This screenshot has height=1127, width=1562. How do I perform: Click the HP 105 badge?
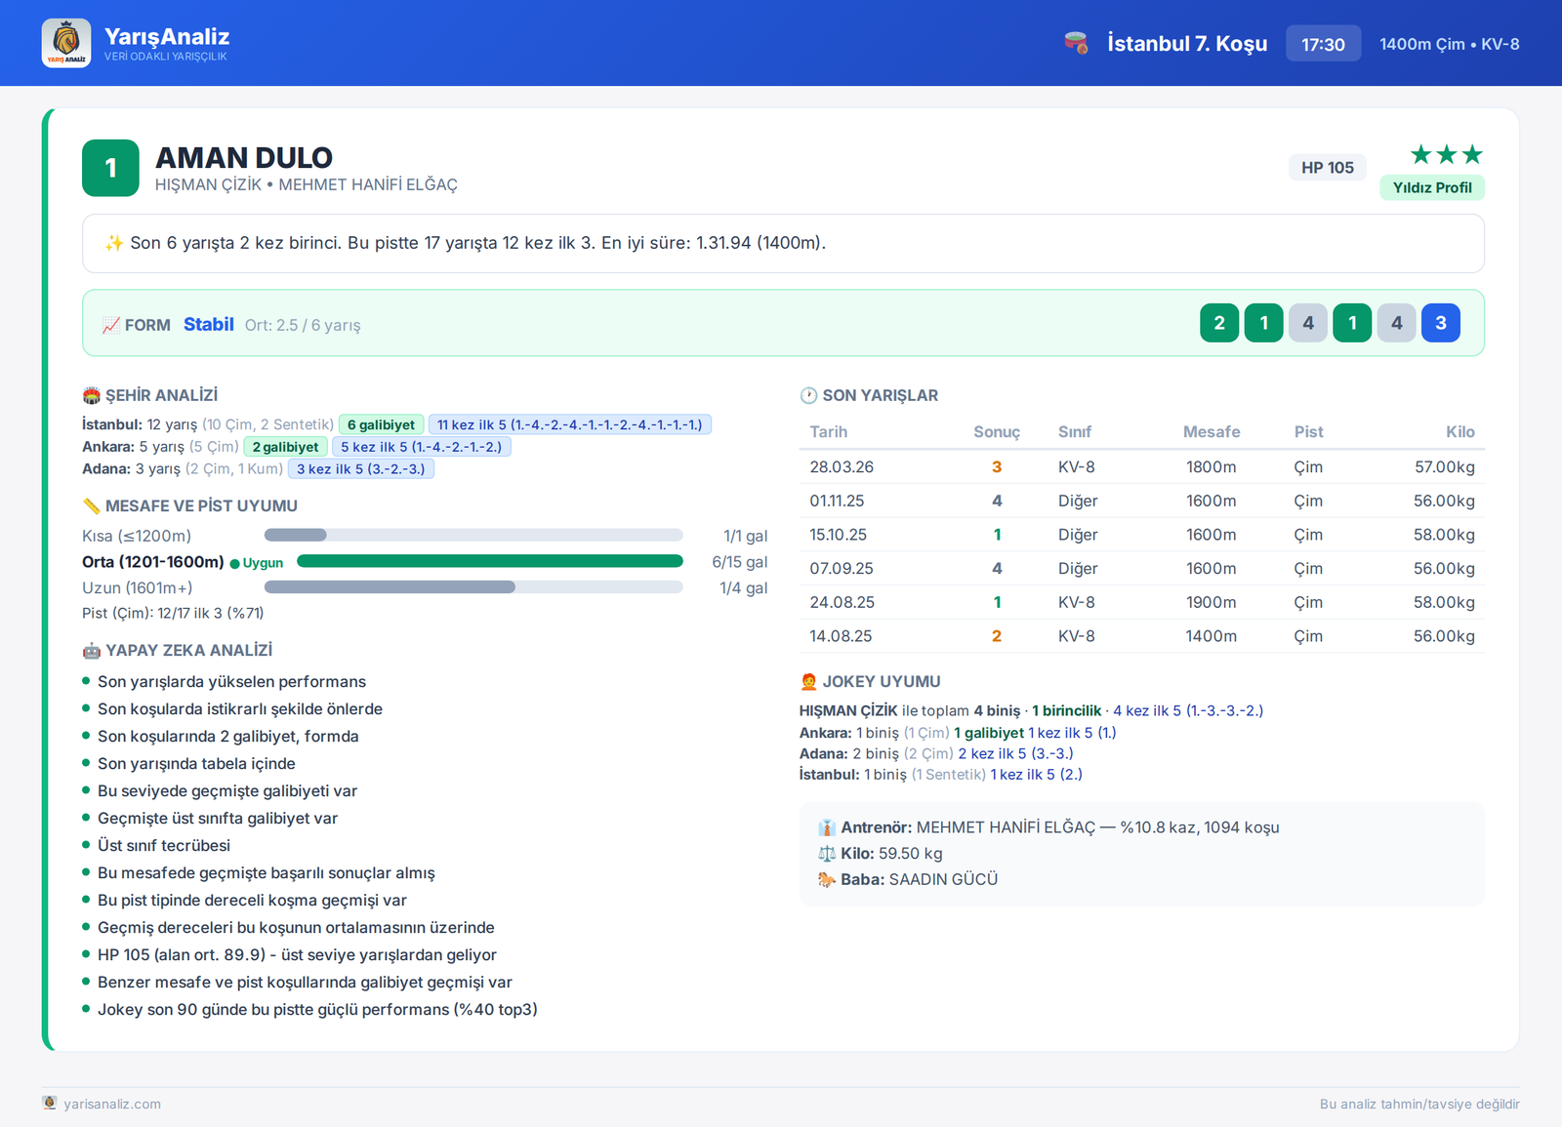1328,168
